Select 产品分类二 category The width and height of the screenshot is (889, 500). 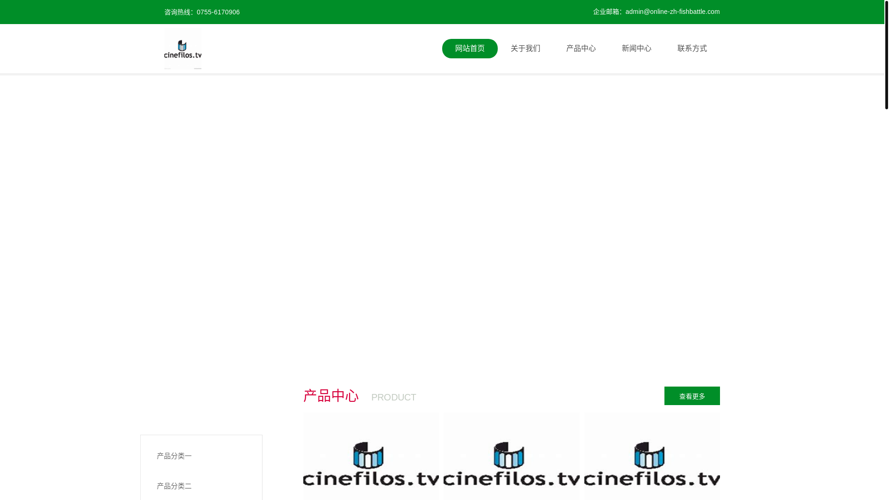(x=174, y=486)
